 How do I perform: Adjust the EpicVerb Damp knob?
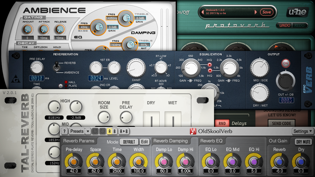pyautogui.click(x=136, y=68)
